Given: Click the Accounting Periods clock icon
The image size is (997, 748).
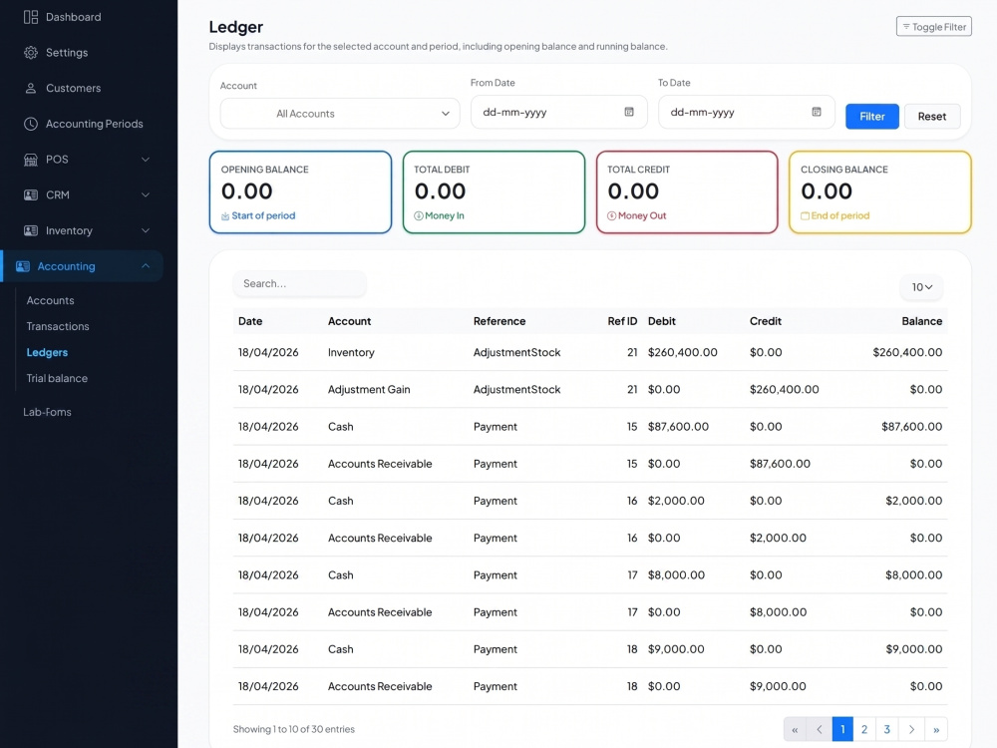Looking at the screenshot, I should [x=31, y=124].
